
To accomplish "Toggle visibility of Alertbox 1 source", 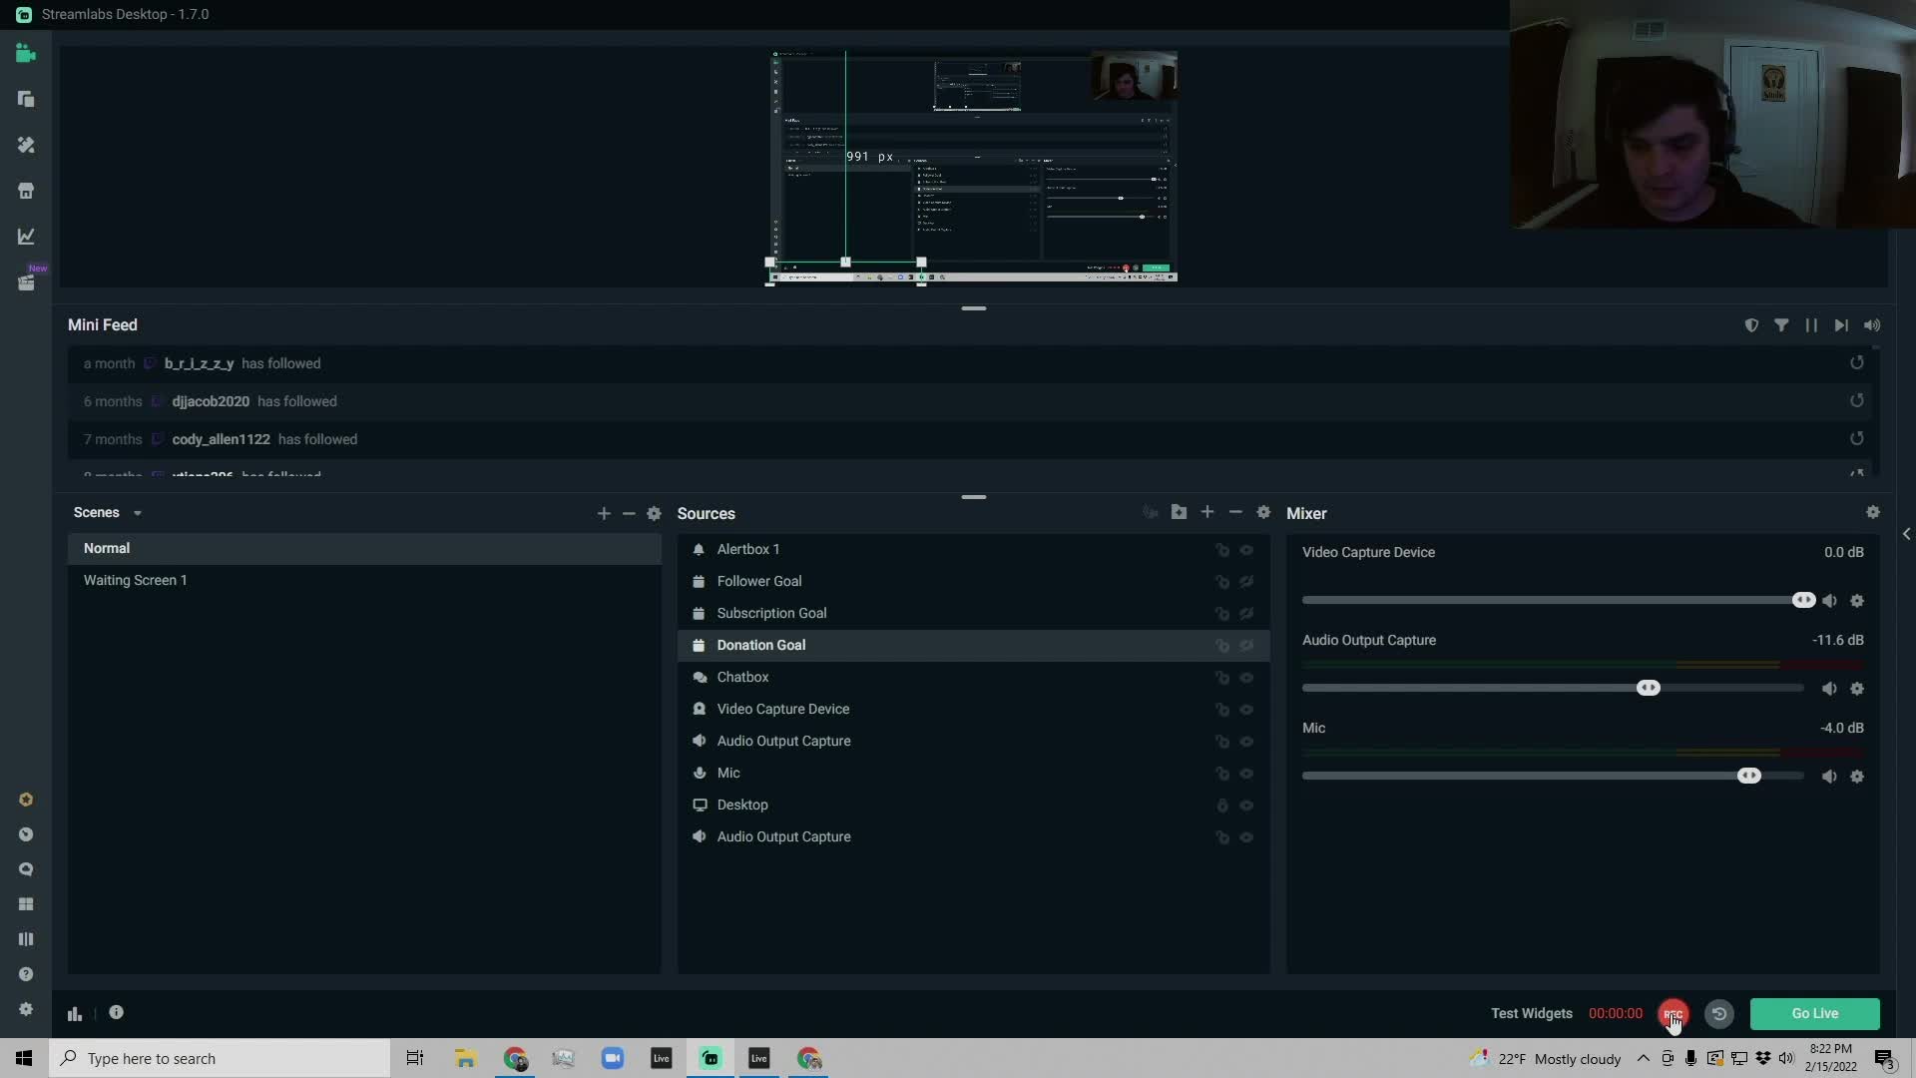I will tap(1246, 550).
